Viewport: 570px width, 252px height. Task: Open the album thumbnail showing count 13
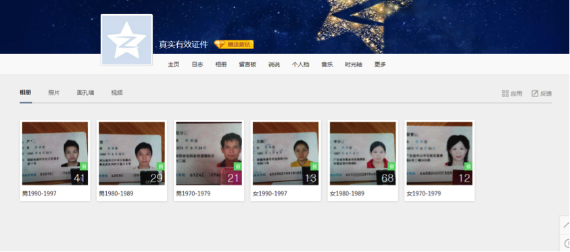[x=286, y=154]
